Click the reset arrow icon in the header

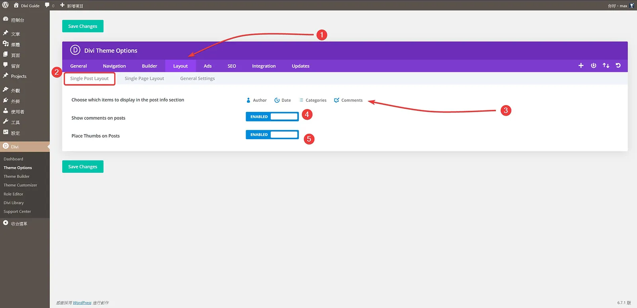[x=618, y=66]
